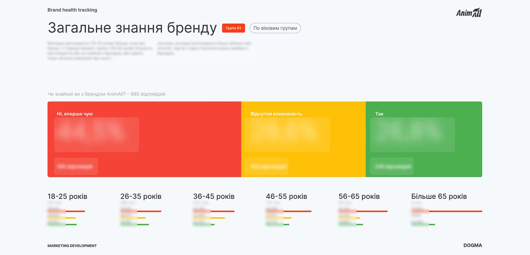Click the yellow 'Відсутня впевненість' label
The width and height of the screenshot is (530, 255).
276,114
